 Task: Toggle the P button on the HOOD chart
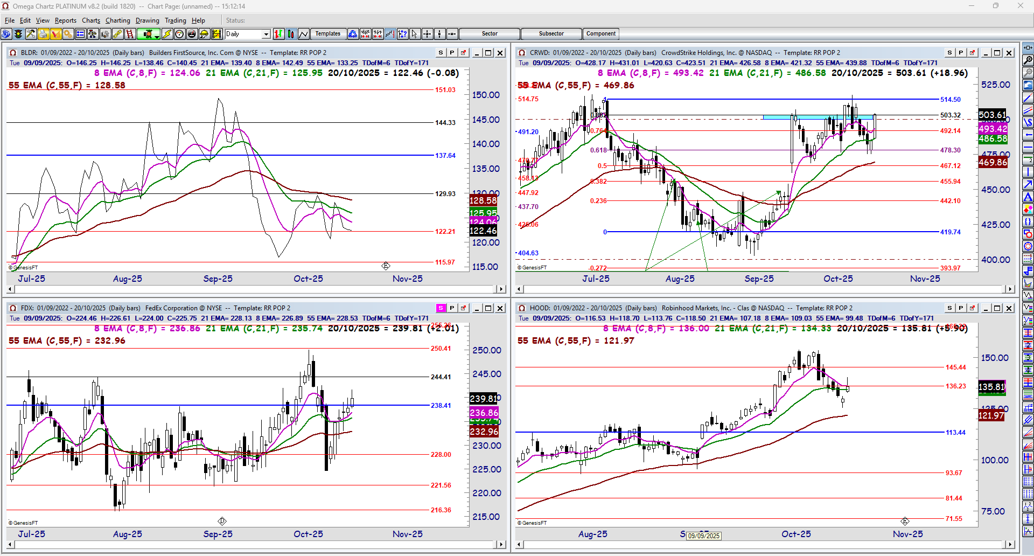960,308
